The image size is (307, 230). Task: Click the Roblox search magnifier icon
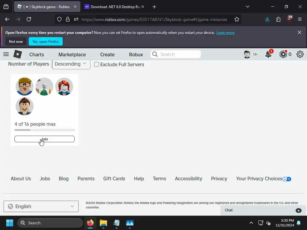point(155,54)
